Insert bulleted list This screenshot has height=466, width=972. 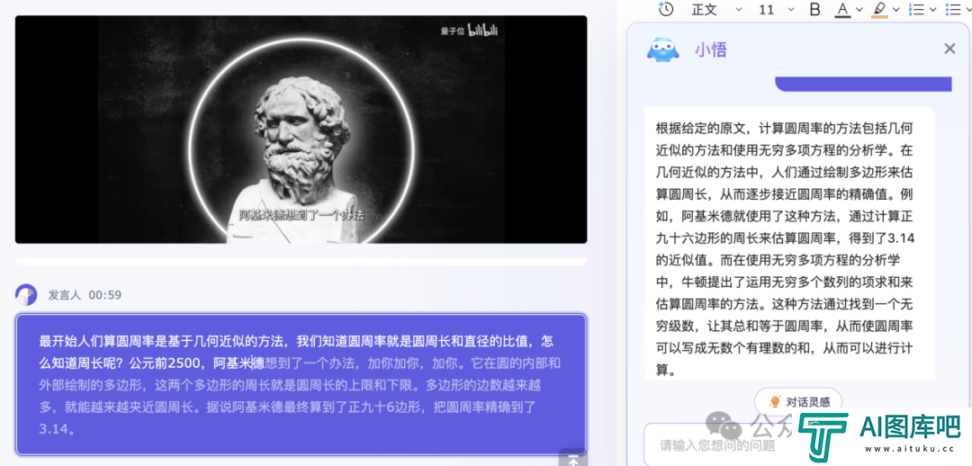point(953,9)
